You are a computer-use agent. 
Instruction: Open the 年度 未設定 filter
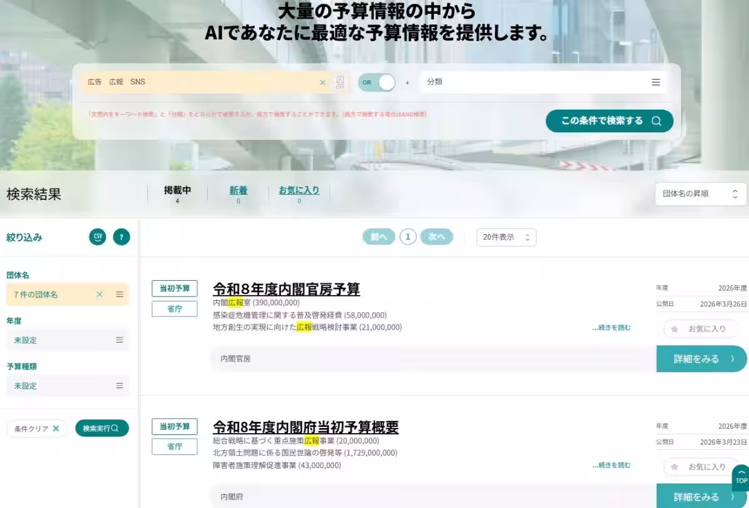click(x=68, y=340)
